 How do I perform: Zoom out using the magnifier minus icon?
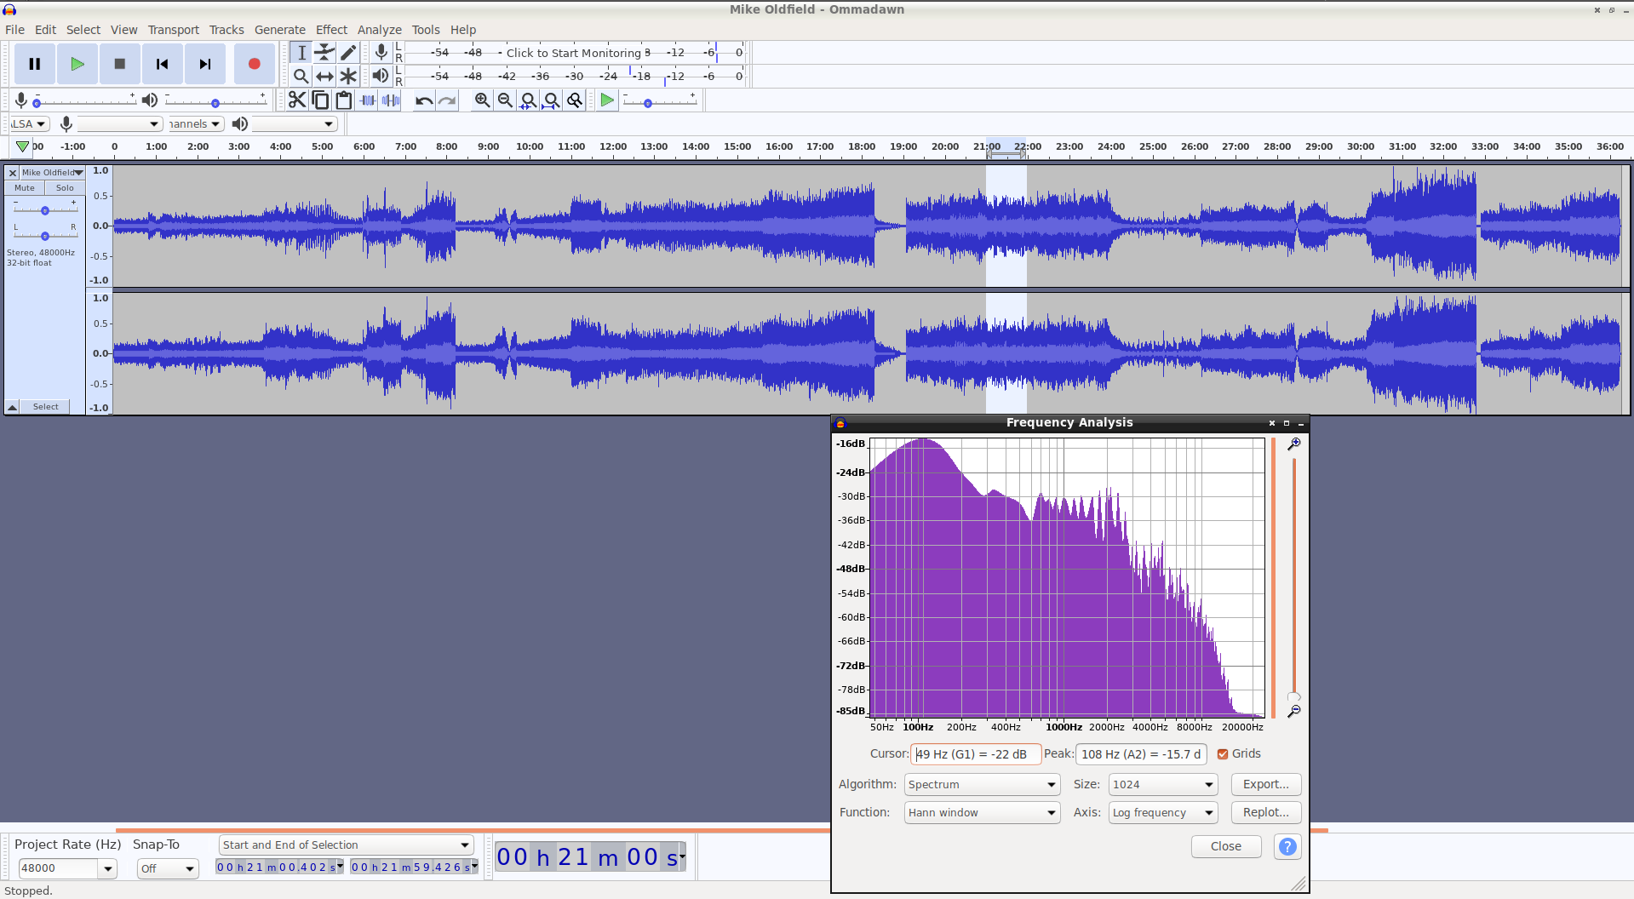click(x=505, y=100)
